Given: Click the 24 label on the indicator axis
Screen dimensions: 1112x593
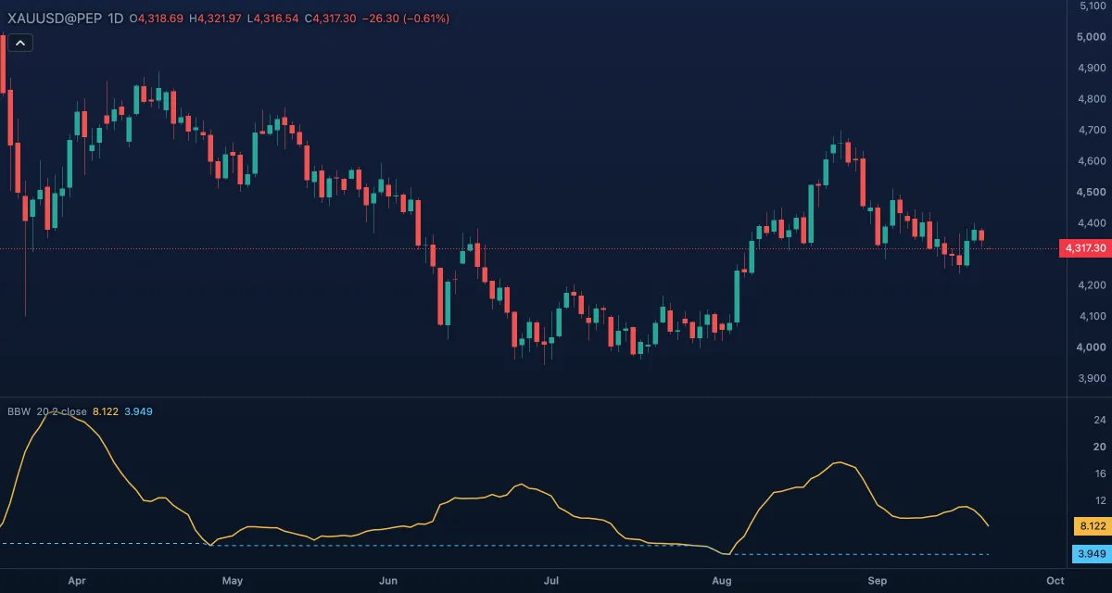Looking at the screenshot, I should point(1101,419).
